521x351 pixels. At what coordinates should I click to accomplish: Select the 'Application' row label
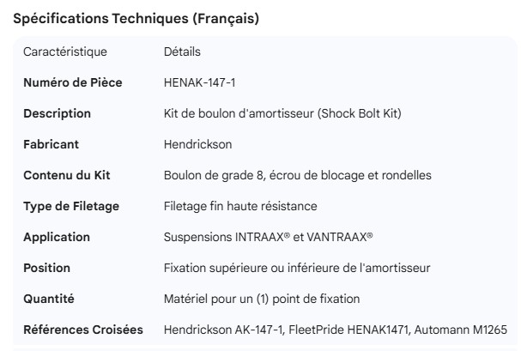coord(57,238)
